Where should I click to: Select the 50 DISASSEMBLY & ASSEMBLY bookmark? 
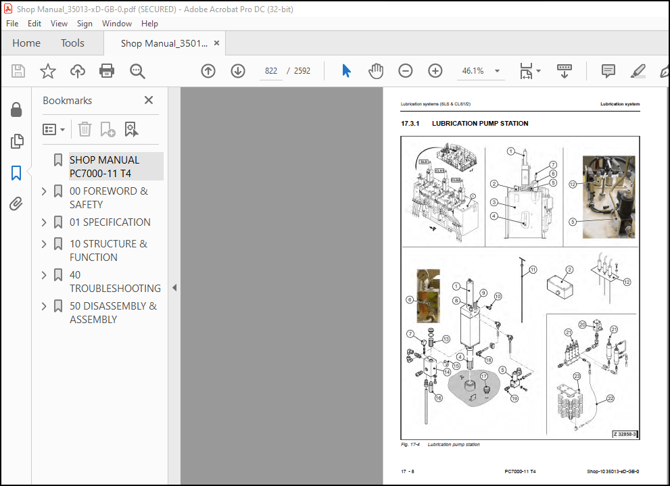pyautogui.click(x=112, y=312)
